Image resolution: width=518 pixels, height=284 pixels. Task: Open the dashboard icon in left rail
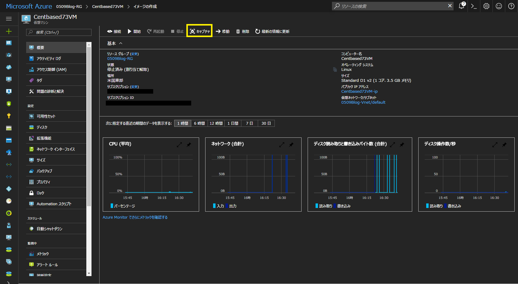pos(9,43)
